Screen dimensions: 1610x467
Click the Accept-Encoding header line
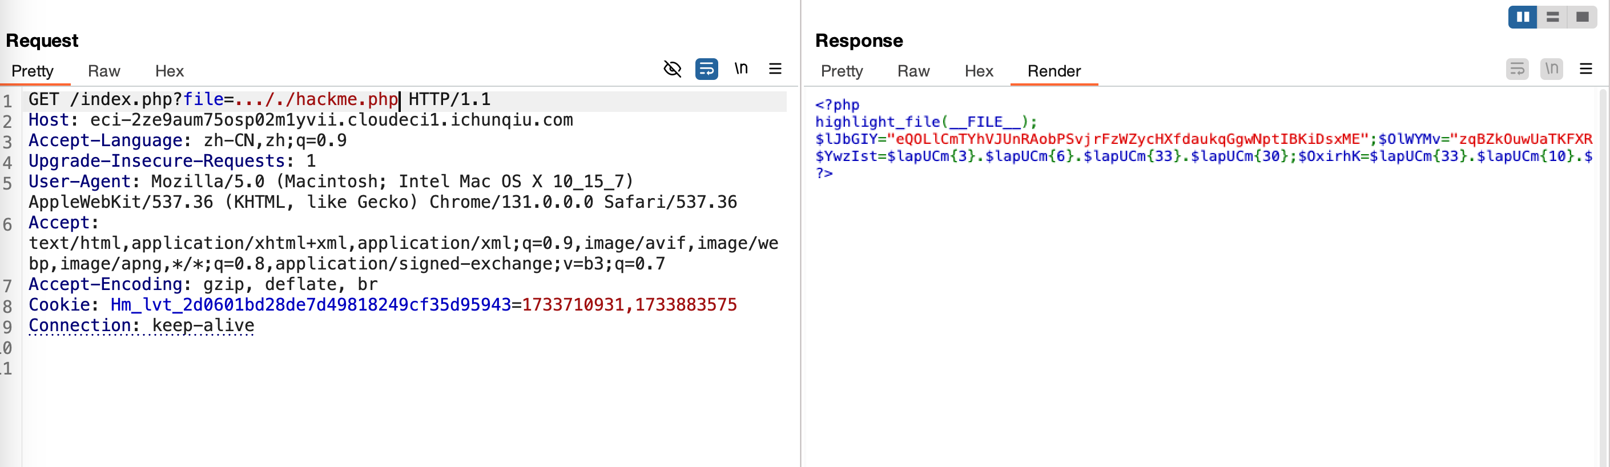click(x=203, y=284)
